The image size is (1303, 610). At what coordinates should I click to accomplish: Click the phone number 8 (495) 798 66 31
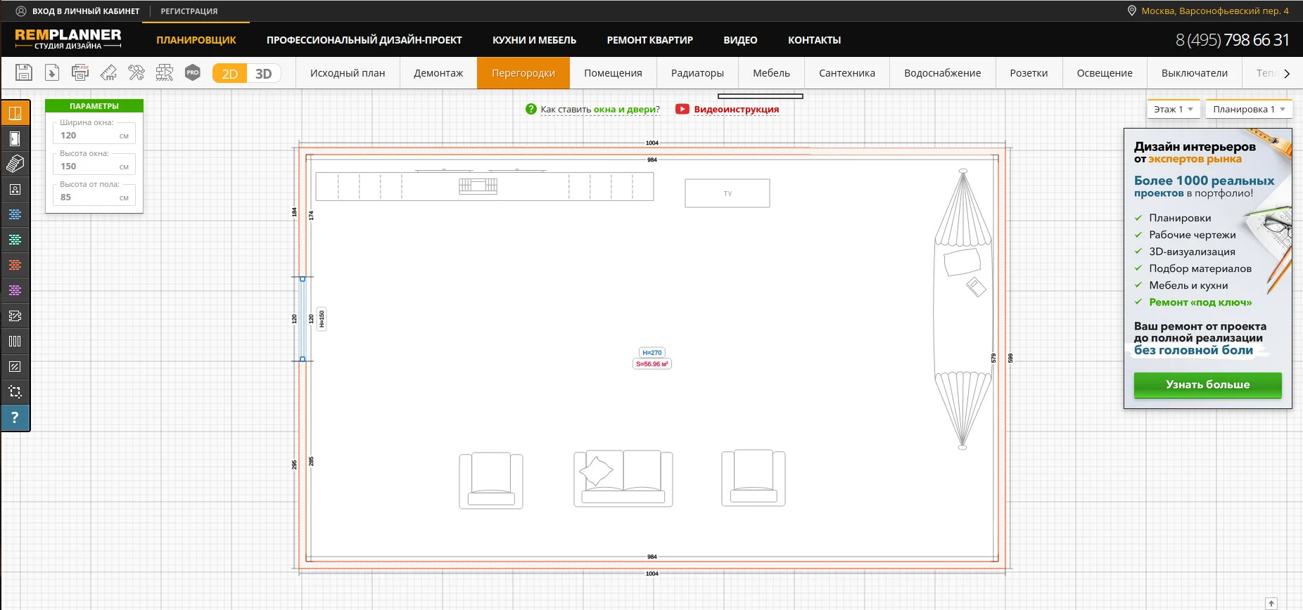(1233, 40)
